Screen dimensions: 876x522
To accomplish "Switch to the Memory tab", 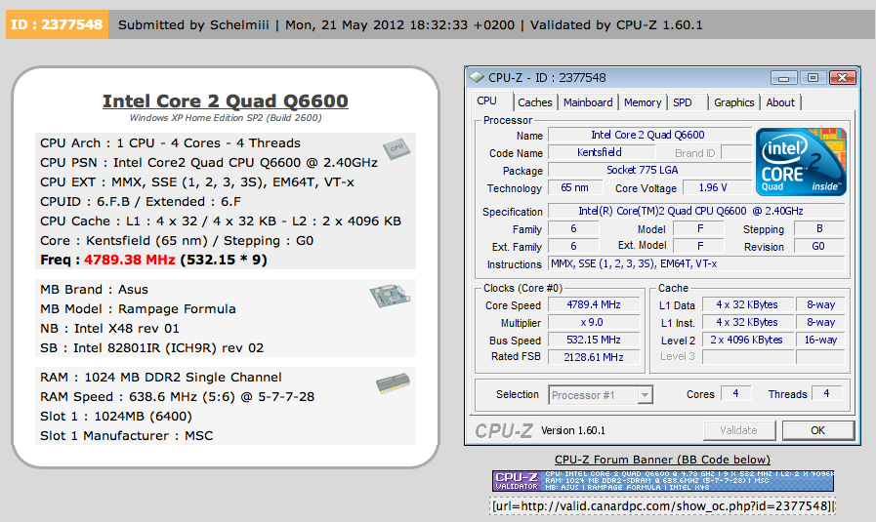I will coord(643,102).
